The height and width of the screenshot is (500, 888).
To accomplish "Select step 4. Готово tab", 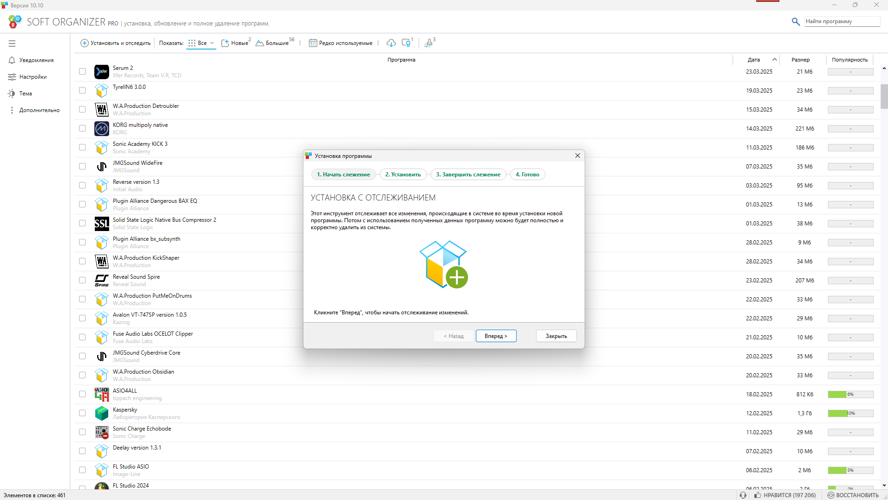I will 527,175.
